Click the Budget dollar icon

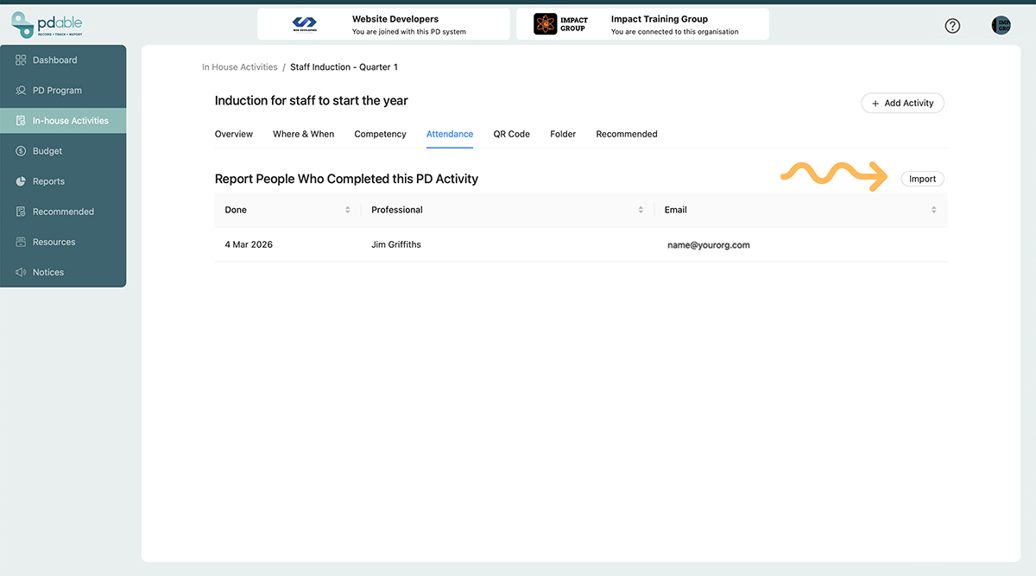point(21,151)
